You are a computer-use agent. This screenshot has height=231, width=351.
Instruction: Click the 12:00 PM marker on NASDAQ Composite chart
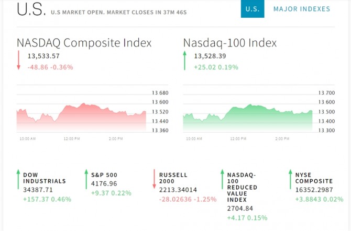point(72,138)
